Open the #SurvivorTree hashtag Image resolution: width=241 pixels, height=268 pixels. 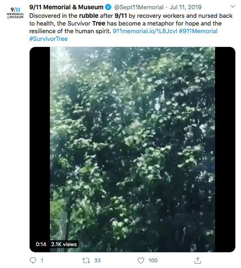pos(48,39)
